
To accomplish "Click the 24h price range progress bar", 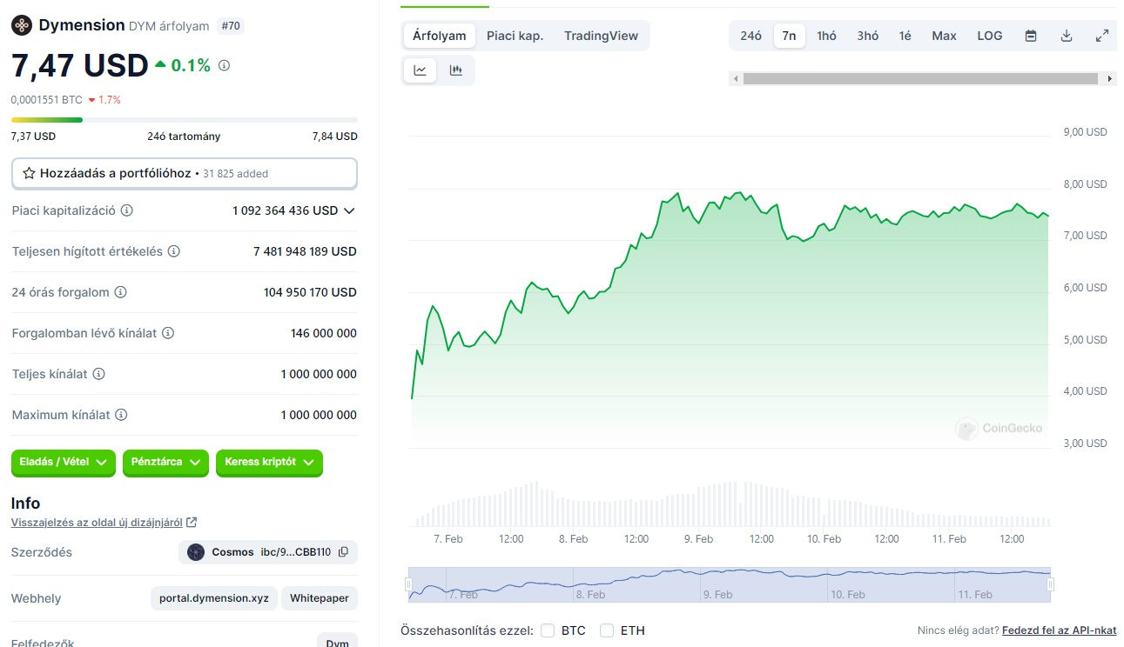I will 185,120.
